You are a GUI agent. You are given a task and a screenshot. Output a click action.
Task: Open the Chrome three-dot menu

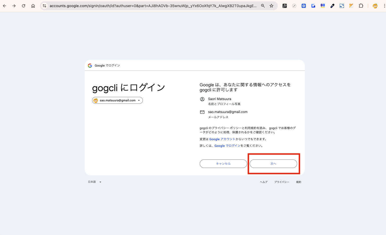coord(384,6)
